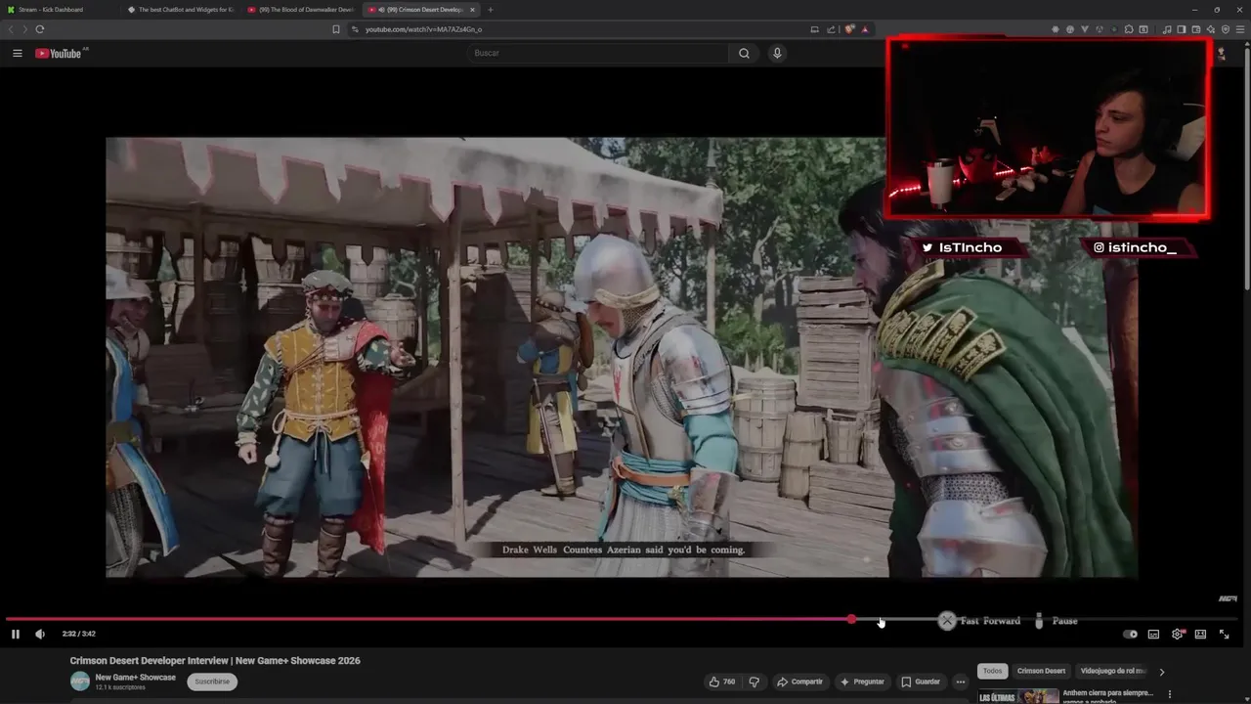The image size is (1251, 704).
Task: Click the Suscribirse button
Action: (212, 682)
